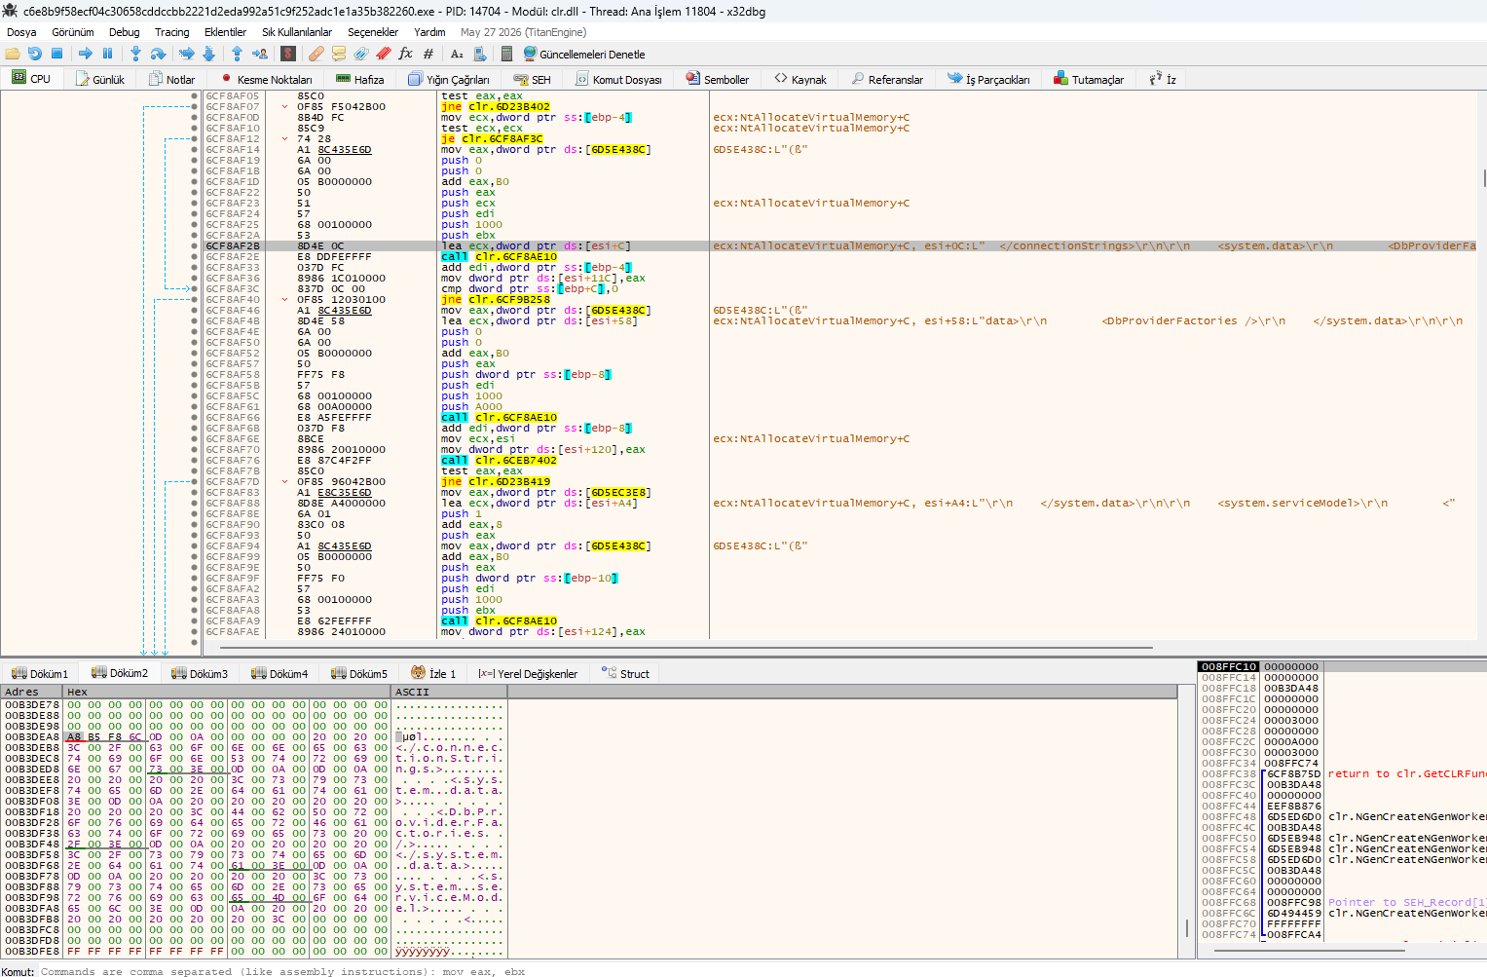Switch to the Kaynak tab
1487x977 pixels.
[x=800, y=80]
